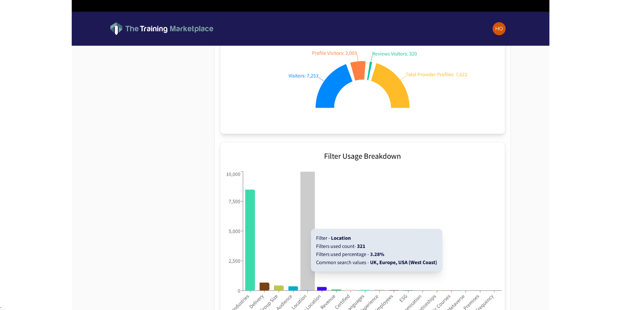This screenshot has height=310, width=621.
Task: Click the cyan Audience bar
Action: click(293, 288)
